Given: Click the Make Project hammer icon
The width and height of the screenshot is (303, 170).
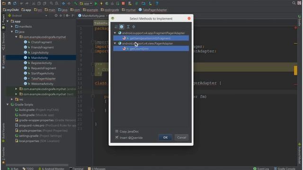Looking at the screenshot, I should click(76, 3).
